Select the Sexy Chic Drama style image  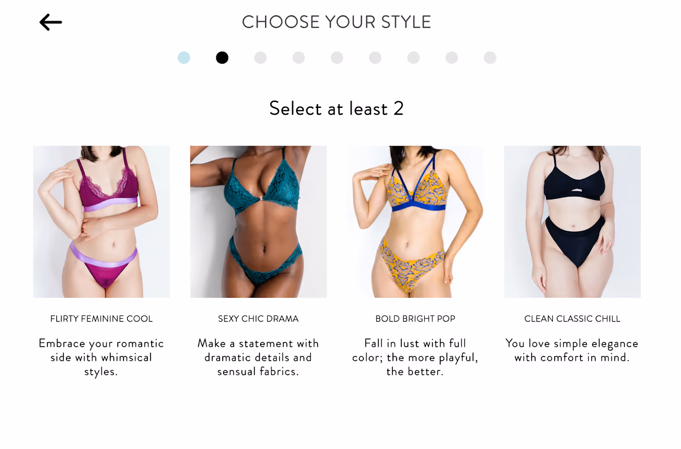point(258,222)
